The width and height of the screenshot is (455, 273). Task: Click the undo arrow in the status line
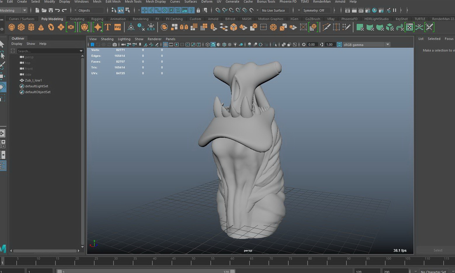(57, 10)
